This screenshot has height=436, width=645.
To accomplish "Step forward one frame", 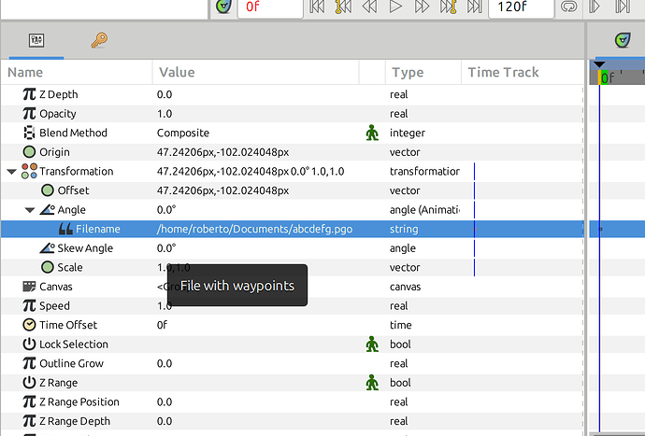I will 423,7.
